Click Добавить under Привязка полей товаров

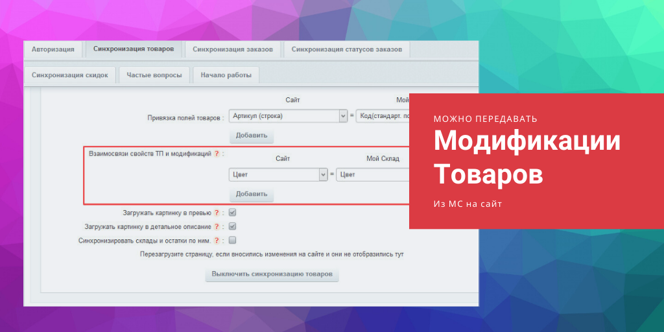tap(252, 136)
